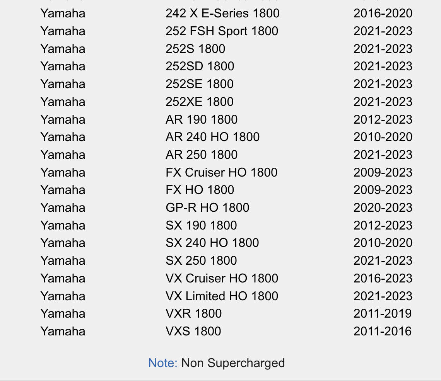
Task: Click the AR 240 HO 1800 entry
Action: coord(212,137)
